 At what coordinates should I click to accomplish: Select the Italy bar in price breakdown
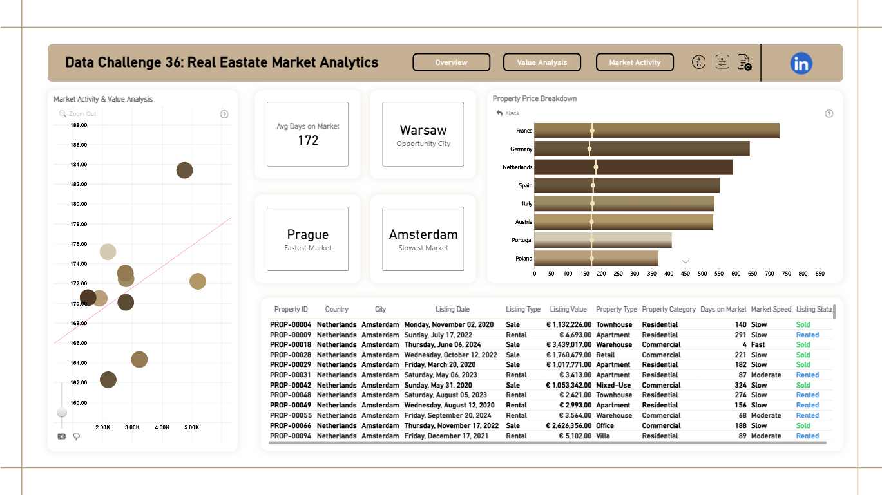(624, 203)
